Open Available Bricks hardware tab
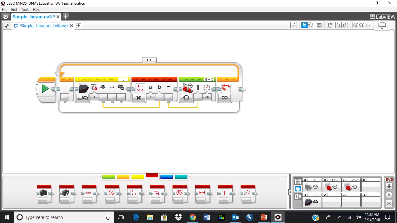397x223 pixels. [298, 196]
